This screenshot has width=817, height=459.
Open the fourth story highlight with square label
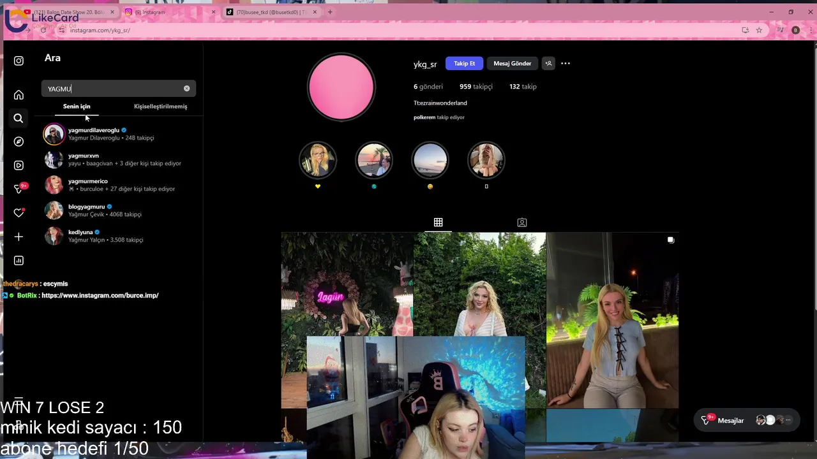pyautogui.click(x=486, y=160)
